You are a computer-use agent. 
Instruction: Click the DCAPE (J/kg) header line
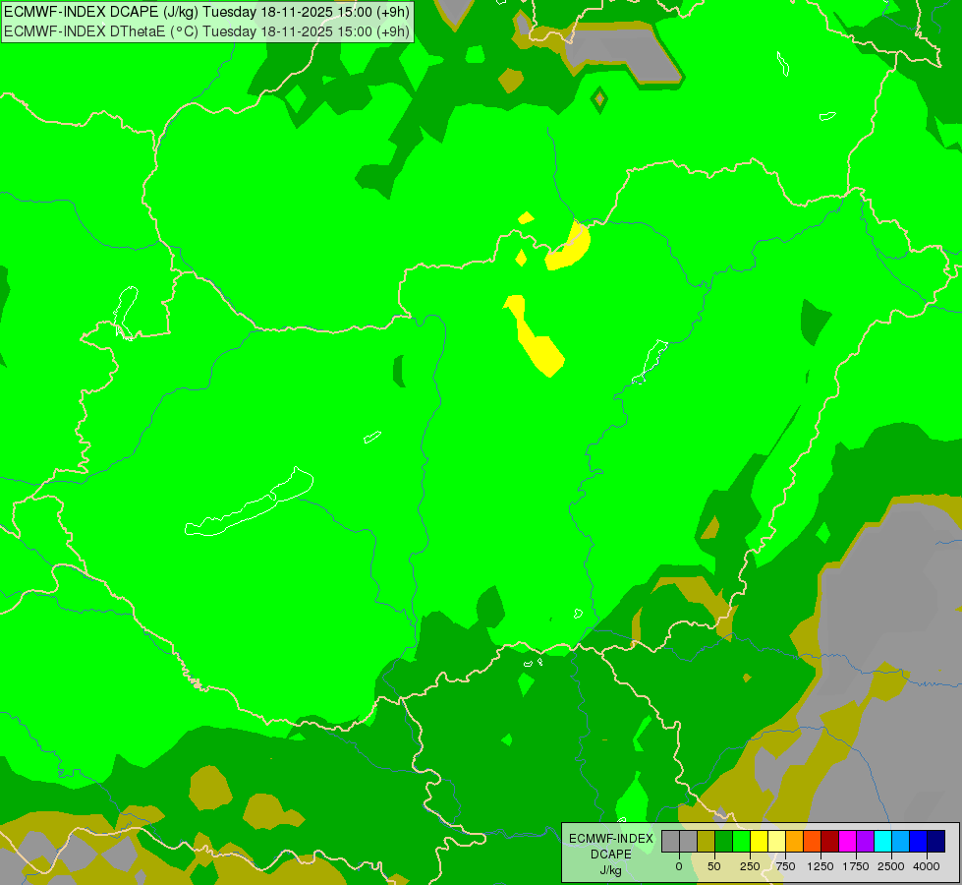(206, 12)
